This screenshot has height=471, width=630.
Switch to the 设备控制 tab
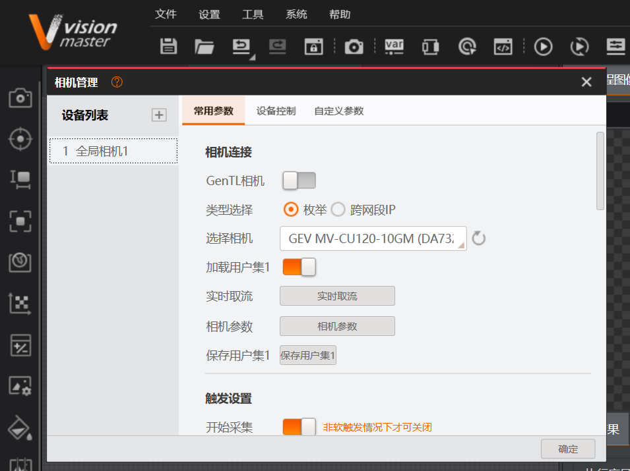pyautogui.click(x=276, y=111)
